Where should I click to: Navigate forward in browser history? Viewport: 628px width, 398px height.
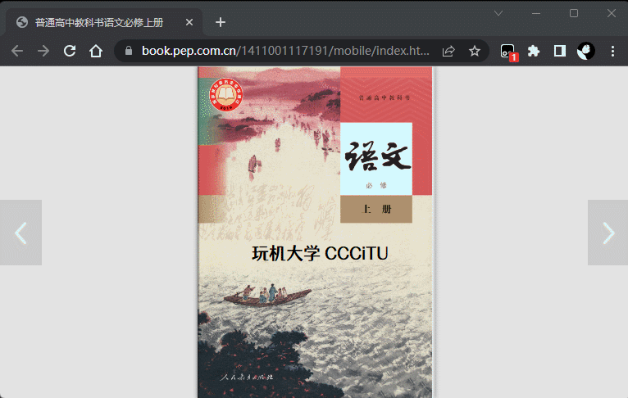click(x=43, y=51)
